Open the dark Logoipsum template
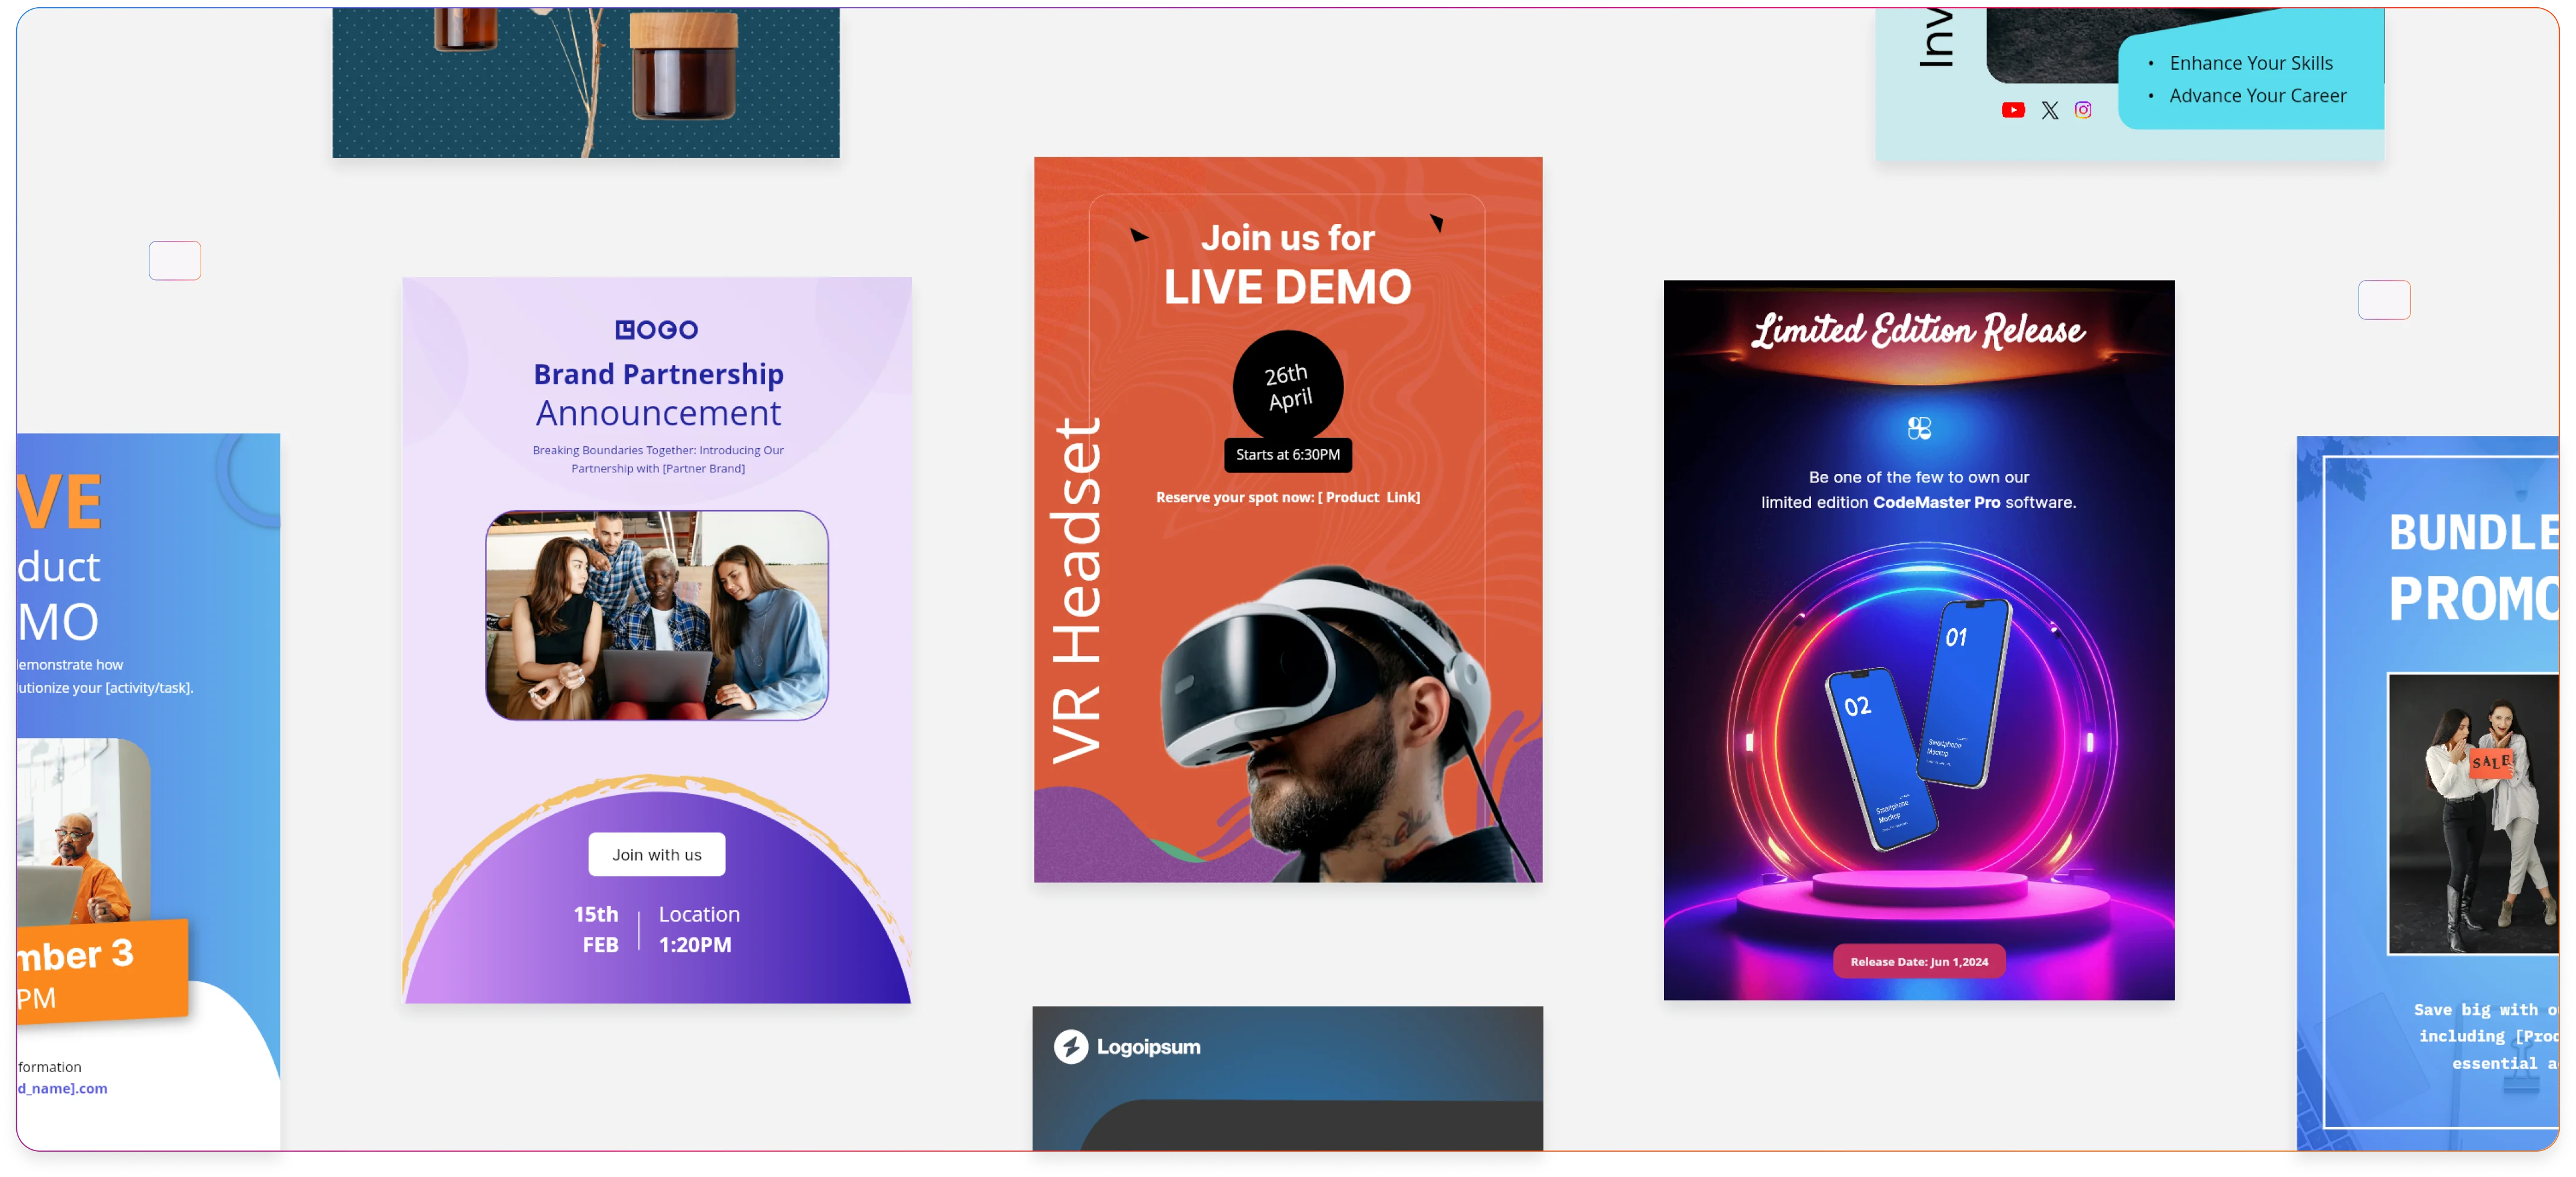The width and height of the screenshot is (2576, 1177). [x=1287, y=1077]
